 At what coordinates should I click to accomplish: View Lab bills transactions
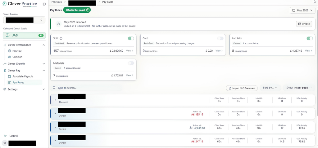(309, 51)
